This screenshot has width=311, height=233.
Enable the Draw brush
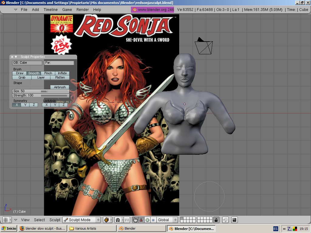(x=20, y=73)
